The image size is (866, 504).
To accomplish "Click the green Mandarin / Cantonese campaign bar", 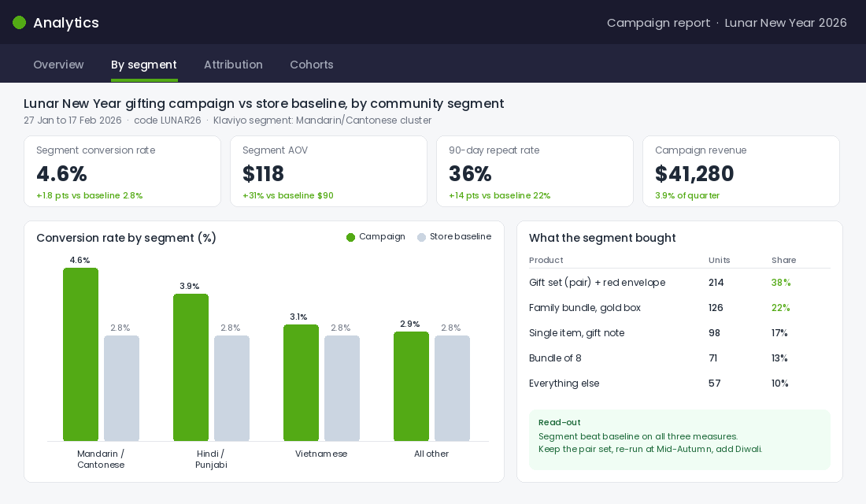I will (x=80, y=354).
